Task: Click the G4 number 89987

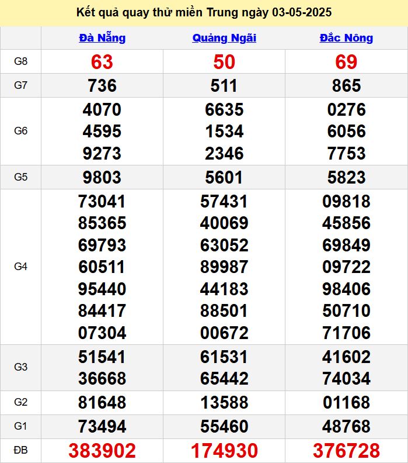Action: 224,267
